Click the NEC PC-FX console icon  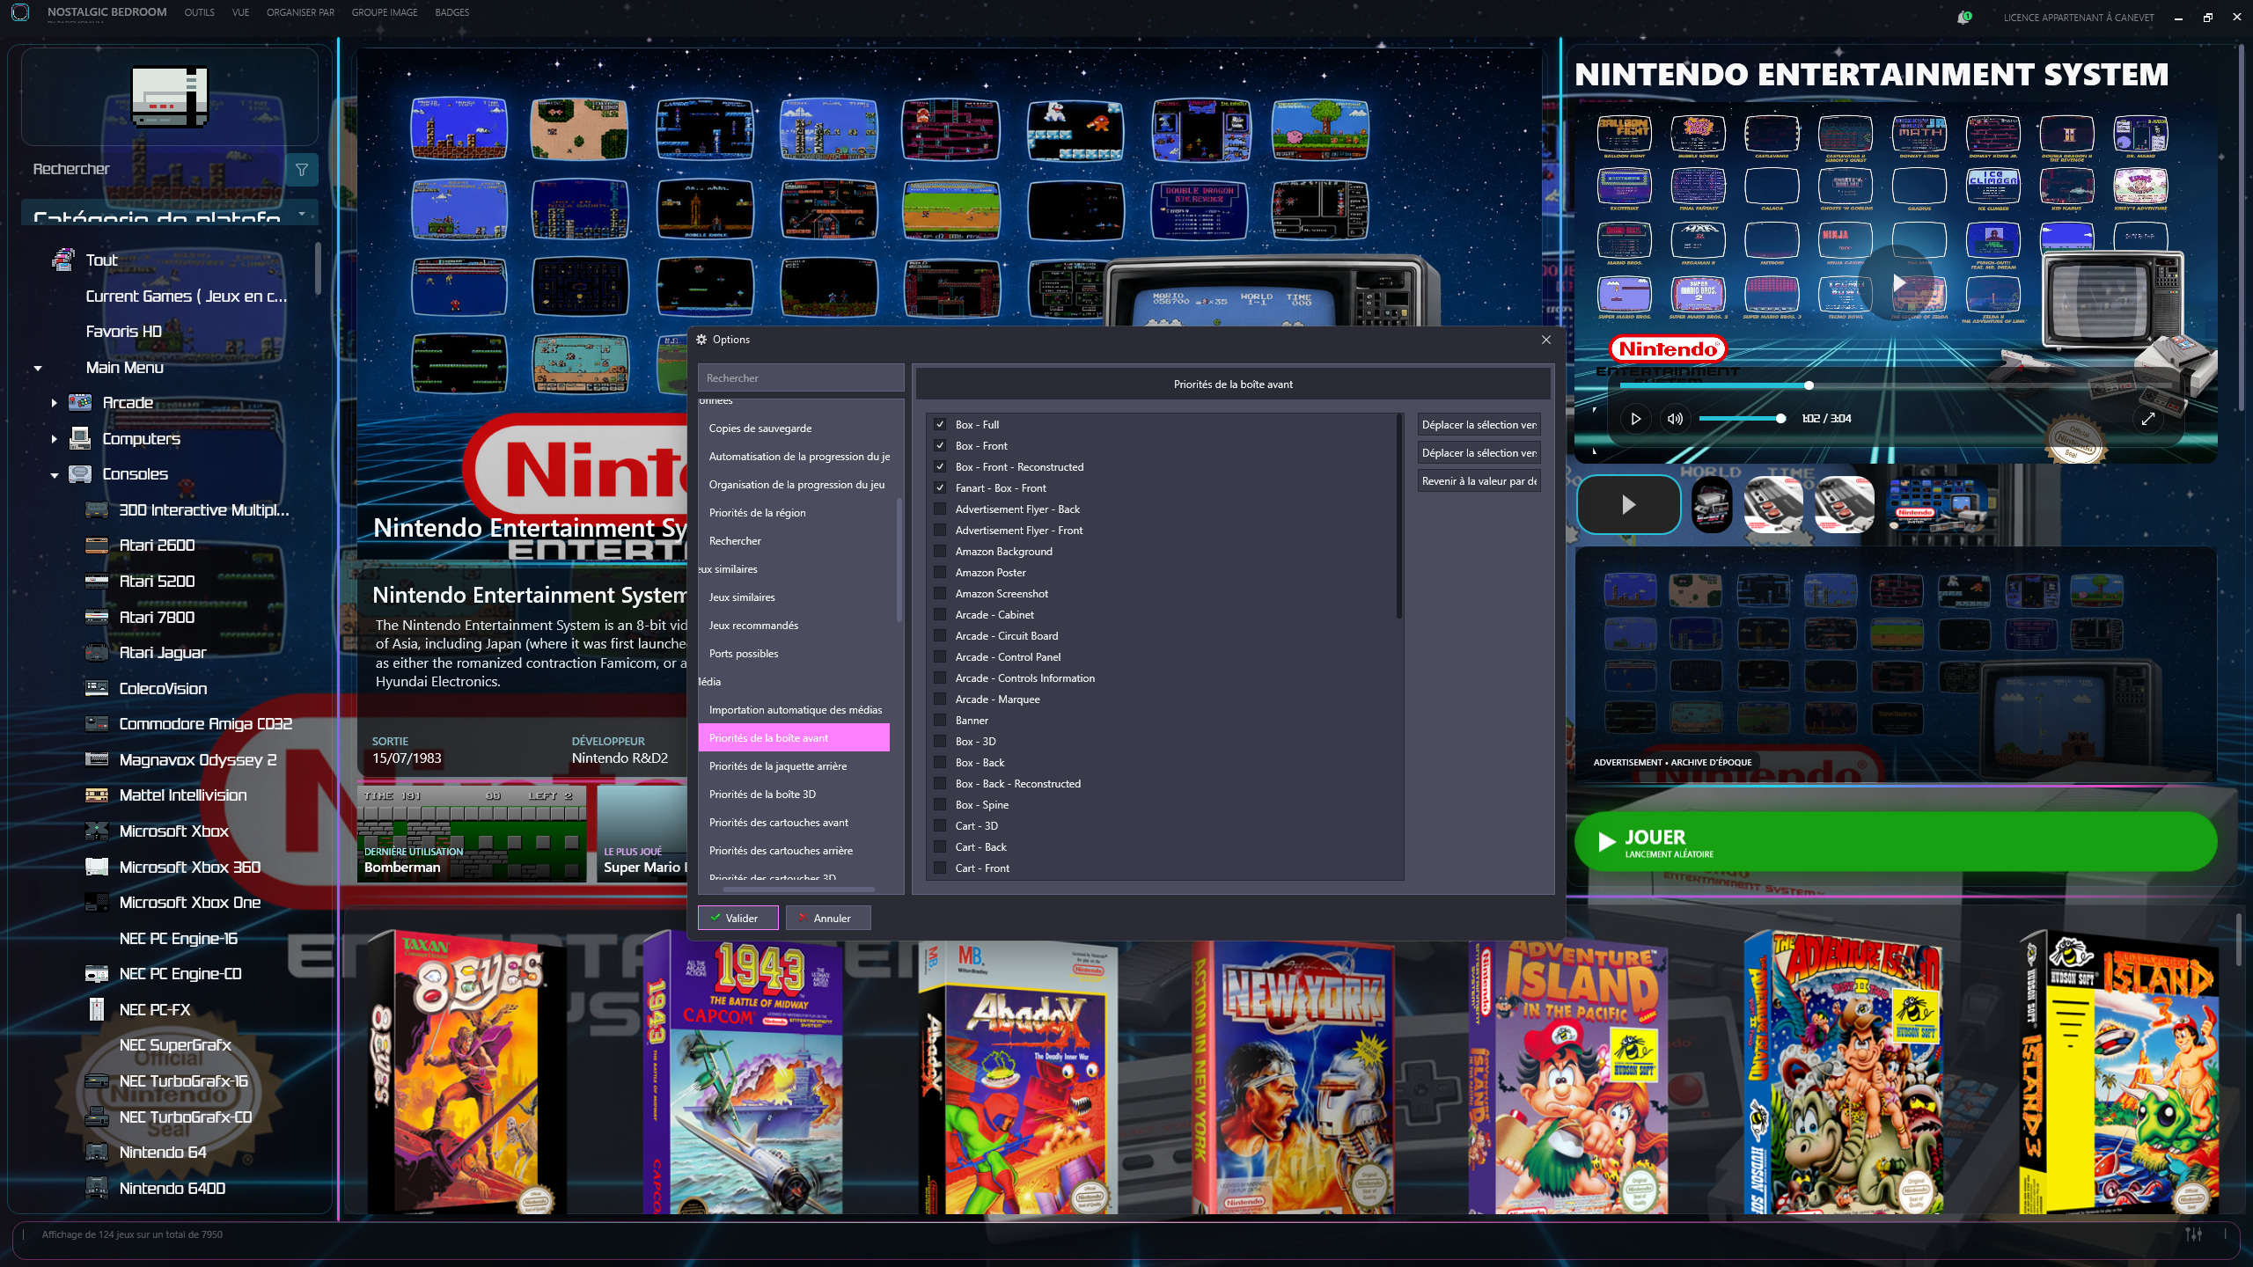tap(97, 1010)
